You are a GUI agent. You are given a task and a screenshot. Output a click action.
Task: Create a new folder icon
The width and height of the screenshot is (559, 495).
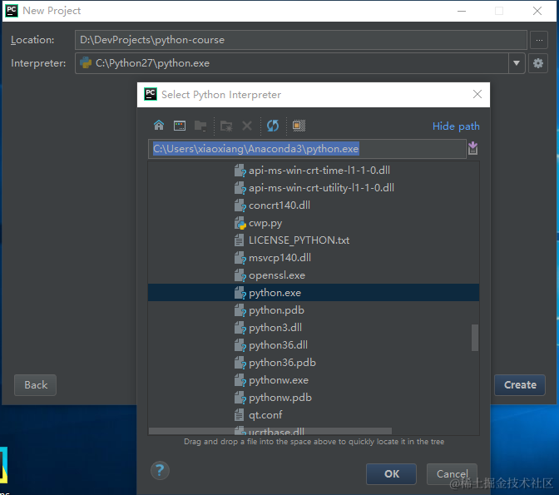(x=226, y=126)
